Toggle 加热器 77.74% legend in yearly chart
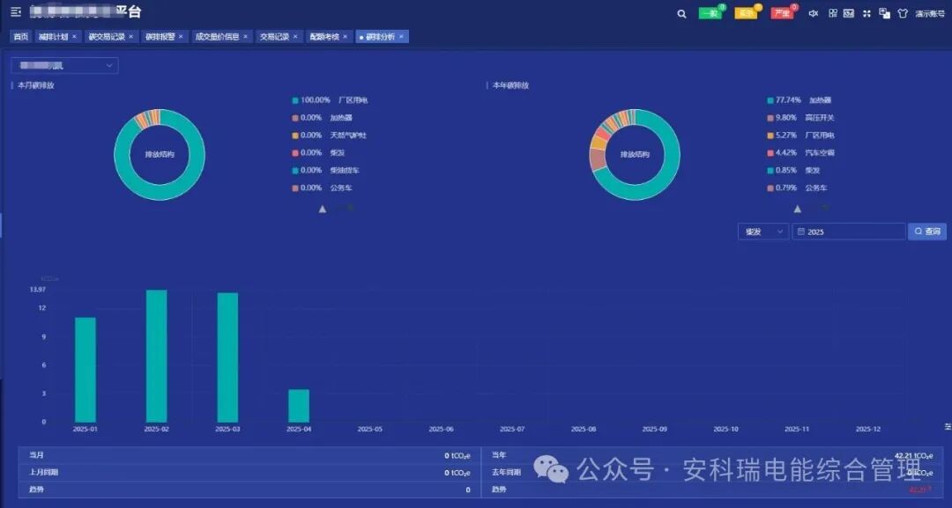The height and width of the screenshot is (508, 952). 800,100
